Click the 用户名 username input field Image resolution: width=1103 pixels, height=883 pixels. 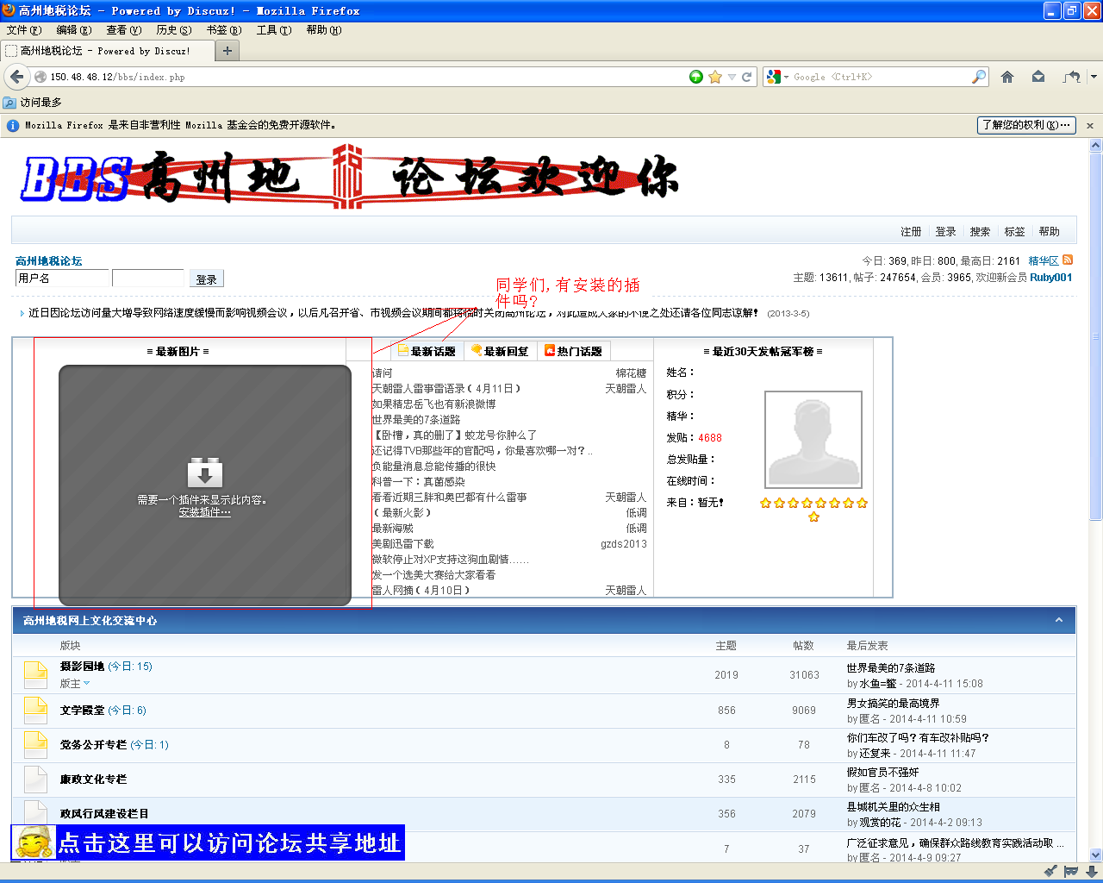tap(62, 278)
